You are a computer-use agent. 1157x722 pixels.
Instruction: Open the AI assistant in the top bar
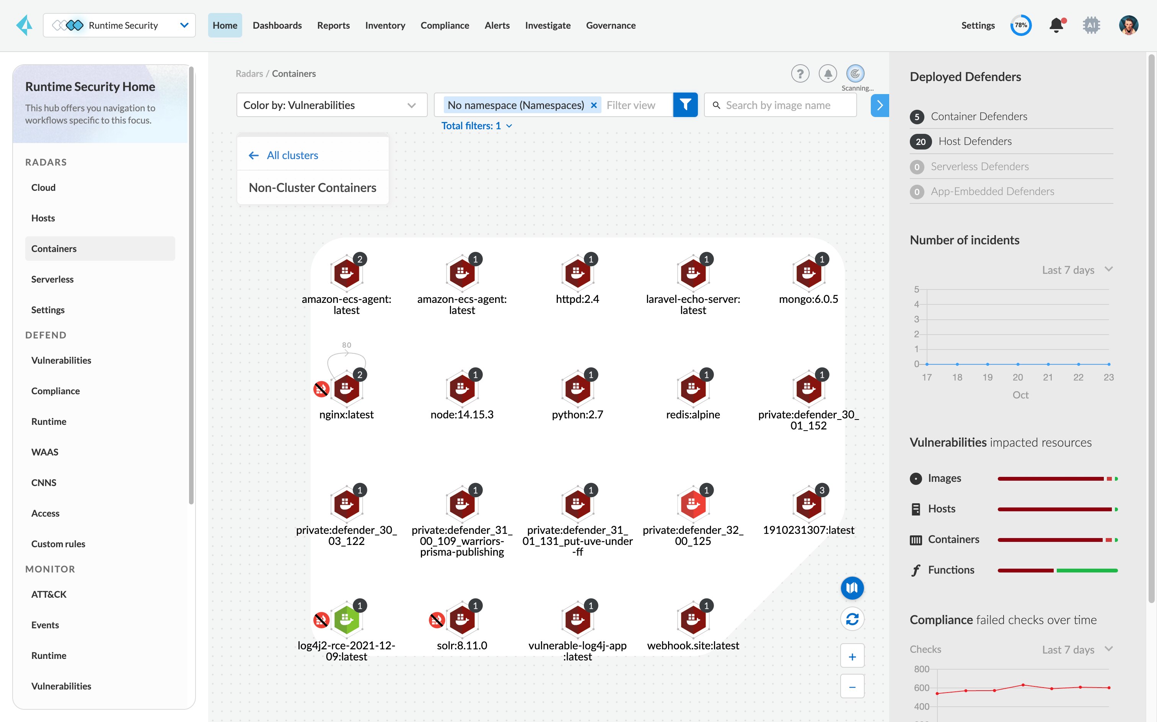click(1092, 25)
